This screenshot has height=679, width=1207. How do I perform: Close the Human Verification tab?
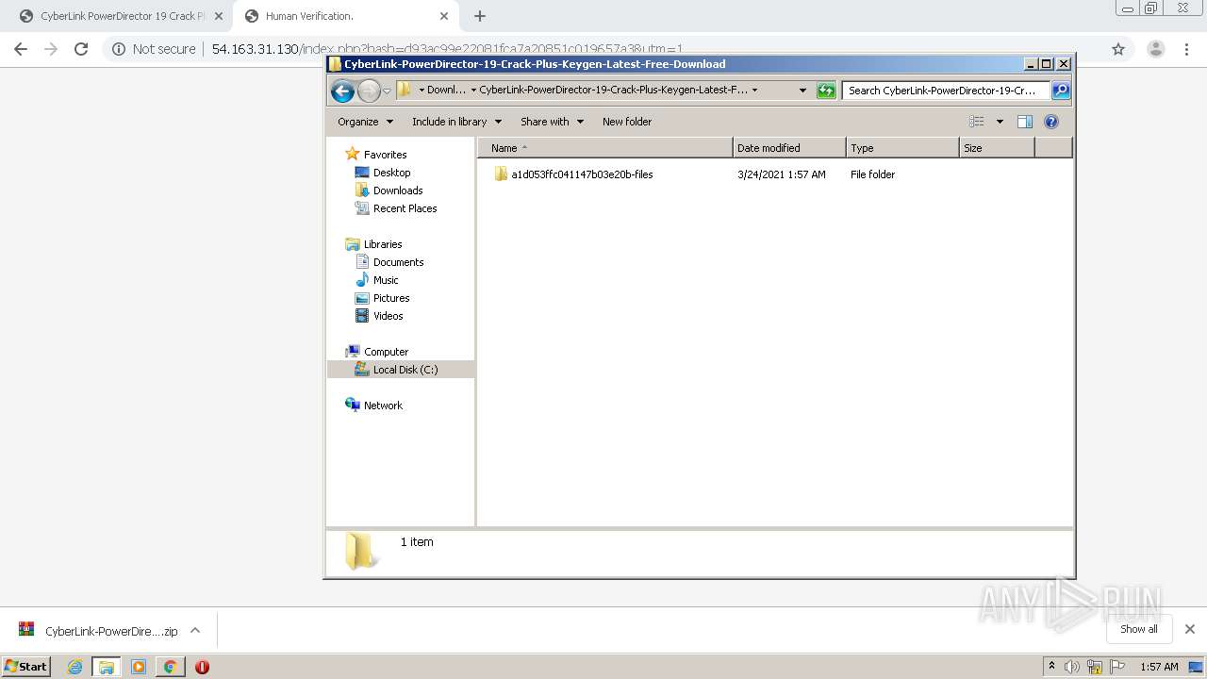click(444, 16)
